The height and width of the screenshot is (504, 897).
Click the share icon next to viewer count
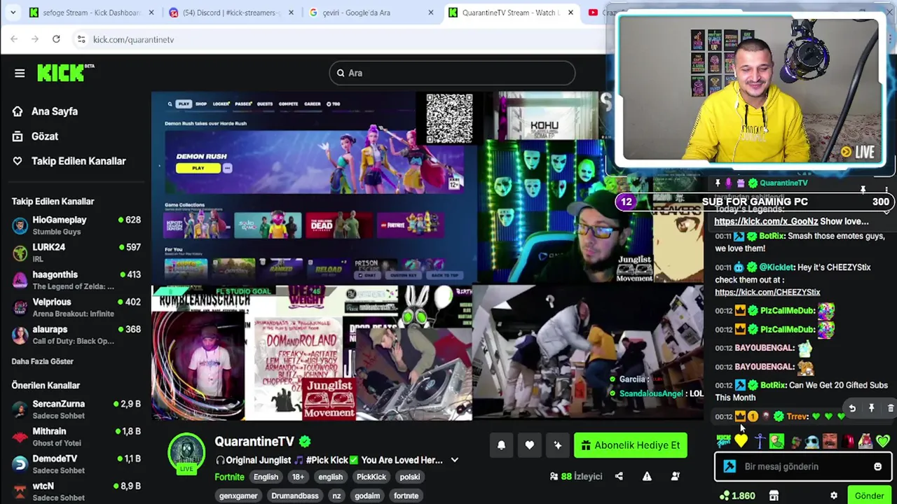tap(619, 477)
